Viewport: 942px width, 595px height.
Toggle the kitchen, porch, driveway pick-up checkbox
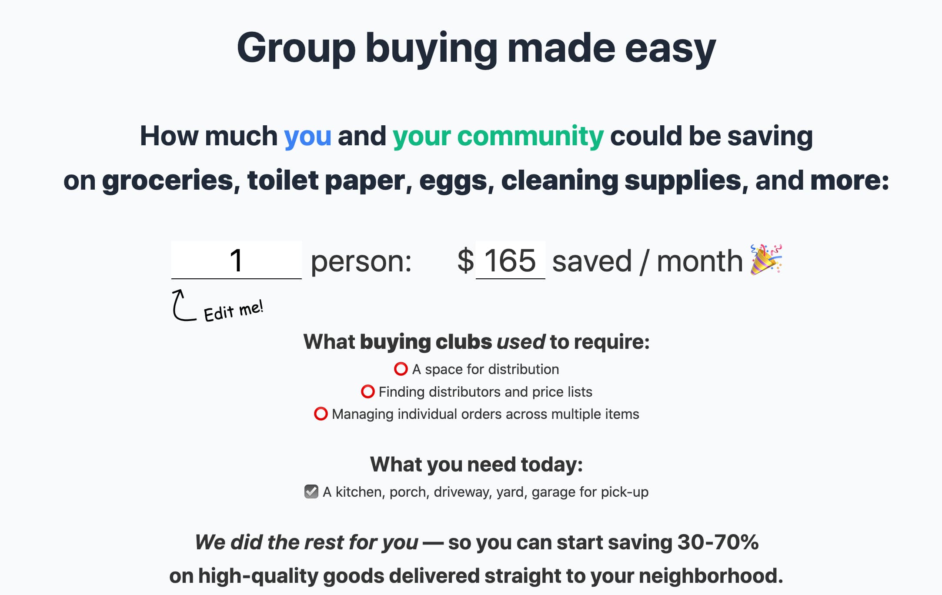click(311, 491)
